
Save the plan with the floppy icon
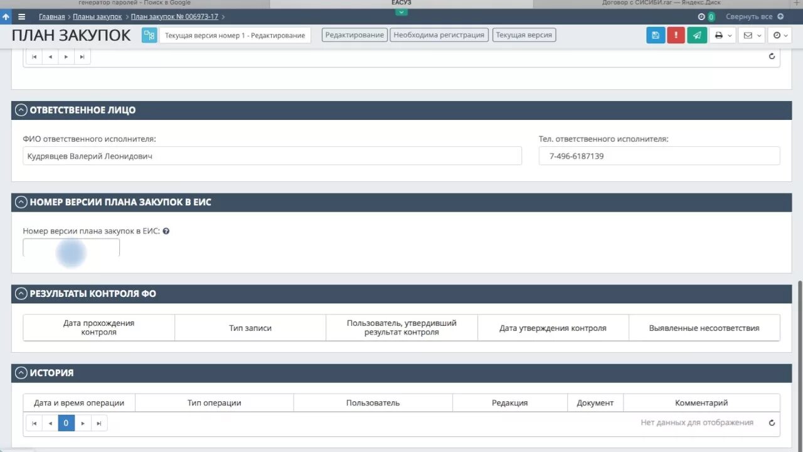(656, 35)
